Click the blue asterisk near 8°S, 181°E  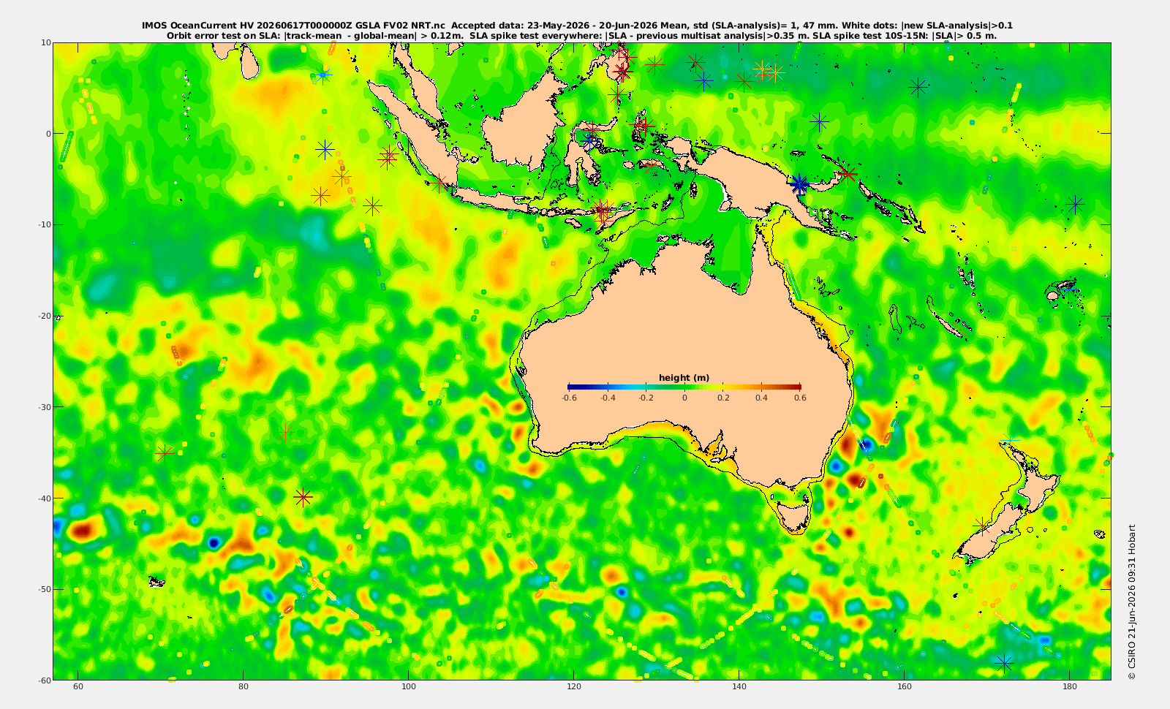pos(1075,204)
